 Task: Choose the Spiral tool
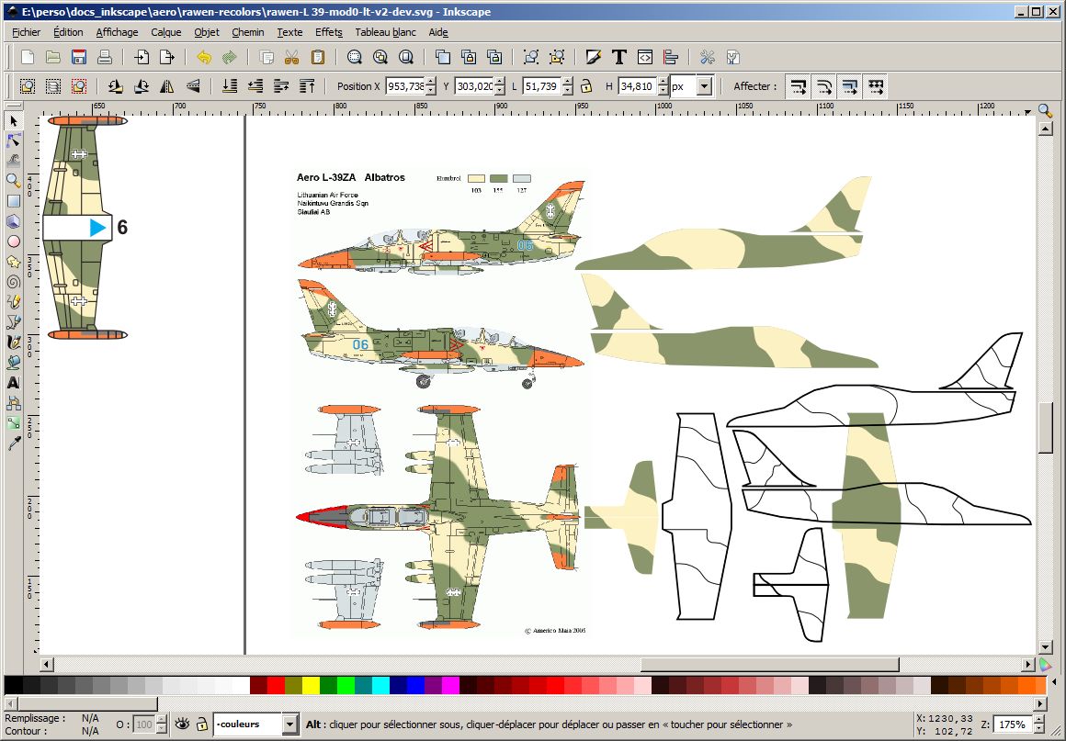pyautogui.click(x=14, y=282)
